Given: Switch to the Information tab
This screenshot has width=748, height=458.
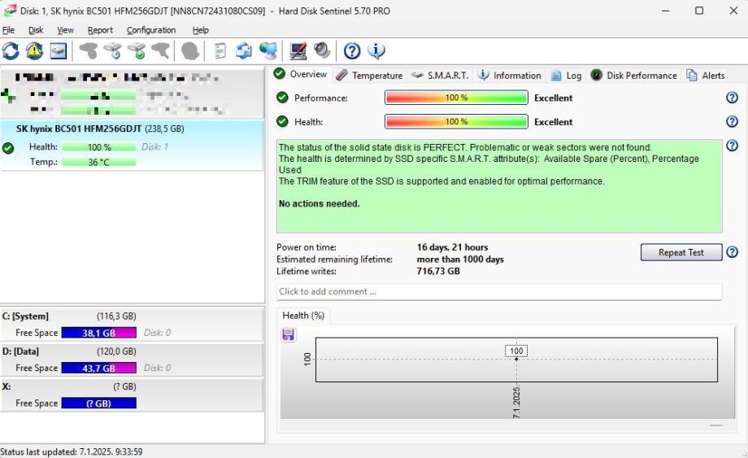Looking at the screenshot, I should pyautogui.click(x=510, y=76).
